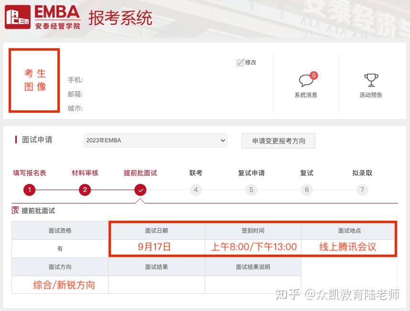Click the 手机: field label
Screen dimensions: 410x311
pyautogui.click(x=75, y=80)
